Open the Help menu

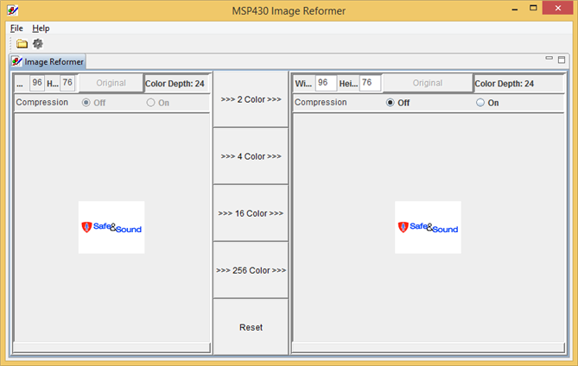pyautogui.click(x=41, y=28)
